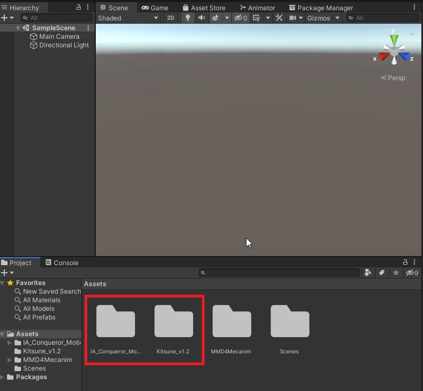Toggle scene effects (skybox, fog) icon

pos(215,18)
